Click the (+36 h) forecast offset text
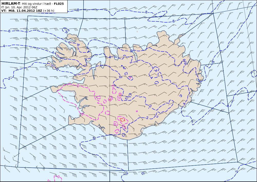The width and height of the screenshot is (257, 182). pos(49,11)
